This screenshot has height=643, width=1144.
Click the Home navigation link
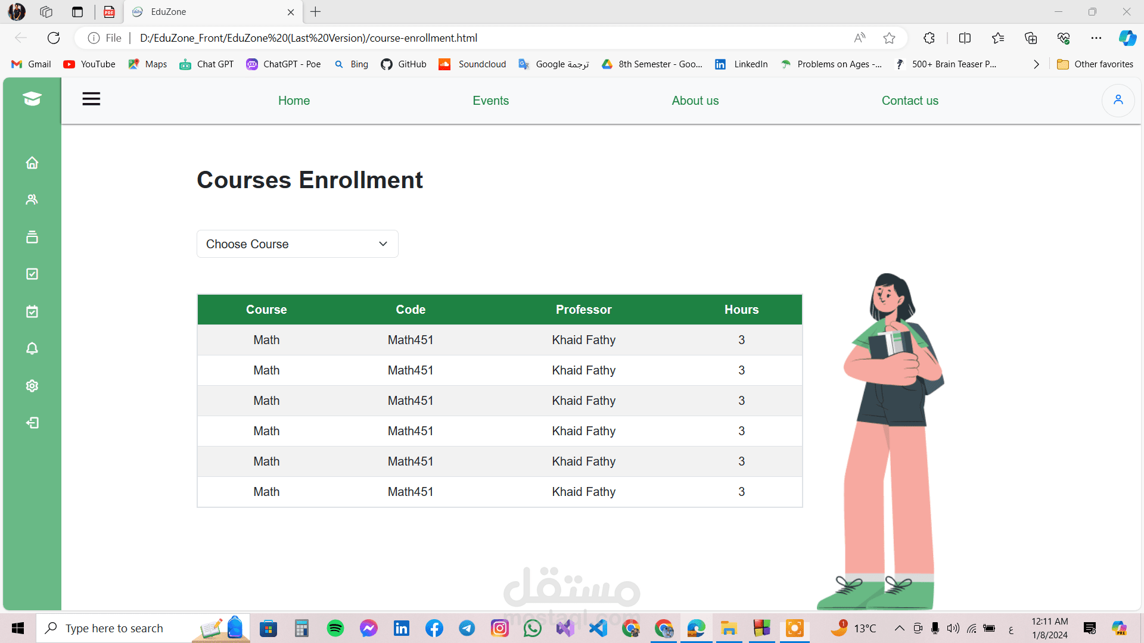click(294, 101)
